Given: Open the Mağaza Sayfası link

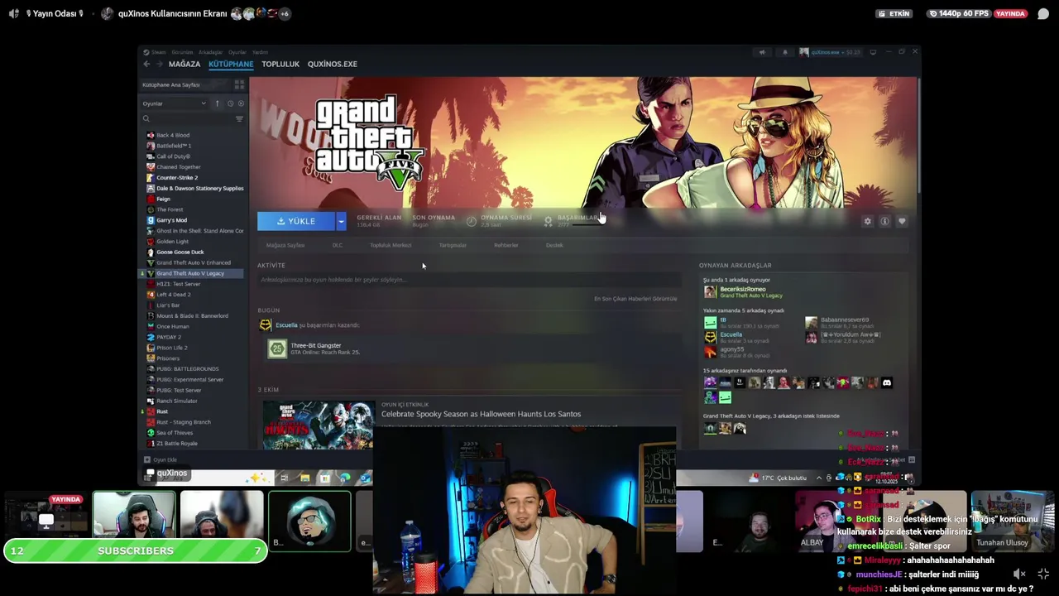Looking at the screenshot, I should [285, 245].
